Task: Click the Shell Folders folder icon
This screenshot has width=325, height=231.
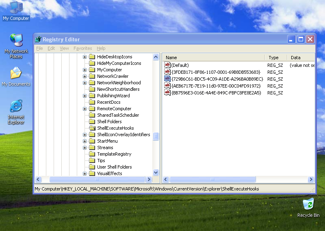Action: (92, 122)
